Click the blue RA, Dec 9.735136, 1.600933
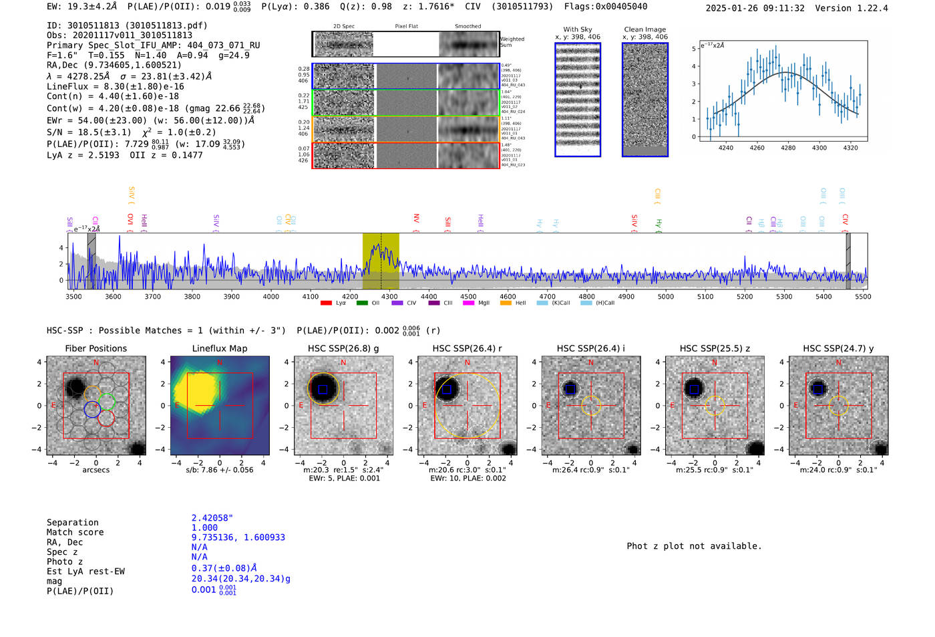 [x=238, y=537]
